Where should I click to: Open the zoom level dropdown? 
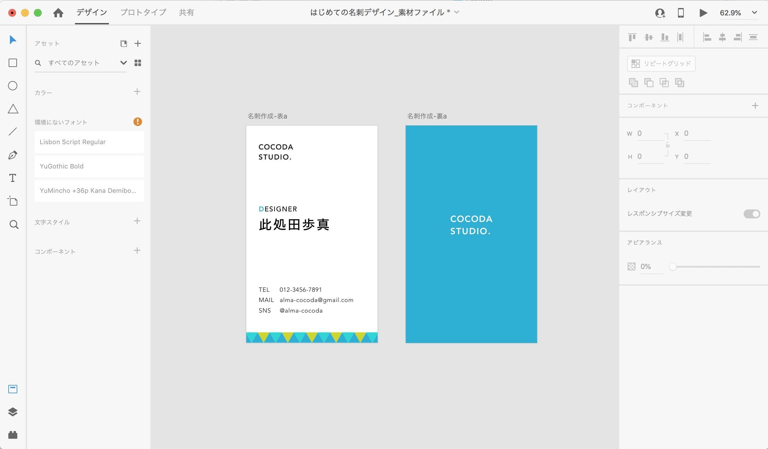point(754,13)
